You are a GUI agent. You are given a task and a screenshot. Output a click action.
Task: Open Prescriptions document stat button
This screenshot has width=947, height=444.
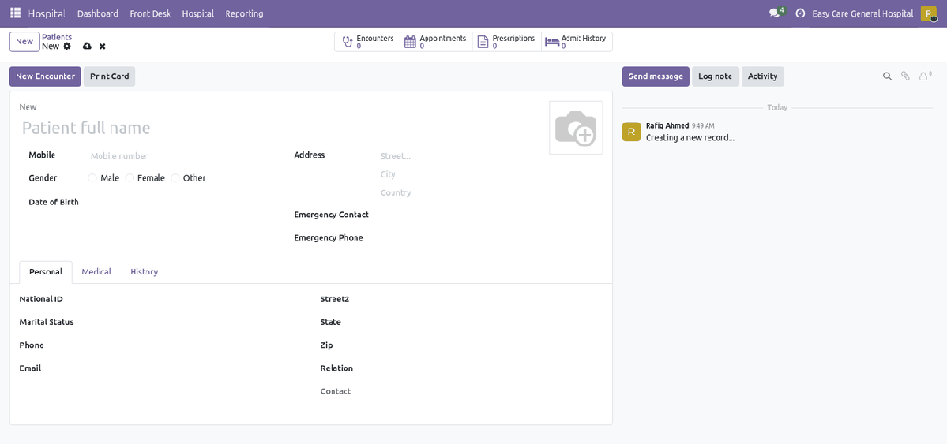(507, 42)
